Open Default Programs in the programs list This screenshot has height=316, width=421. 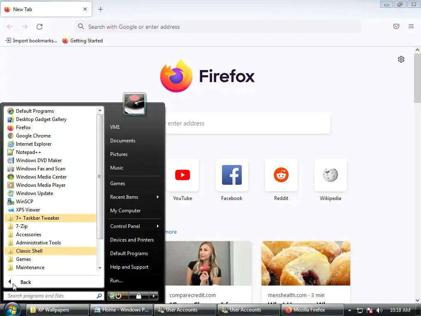(x=50, y=111)
